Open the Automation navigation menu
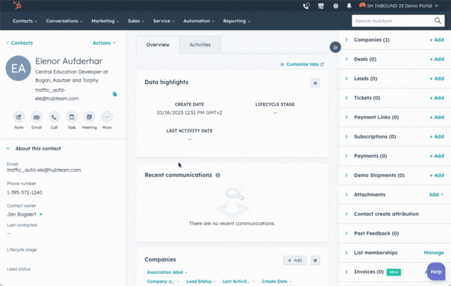Screen dimensions: 451x286 point(198,21)
